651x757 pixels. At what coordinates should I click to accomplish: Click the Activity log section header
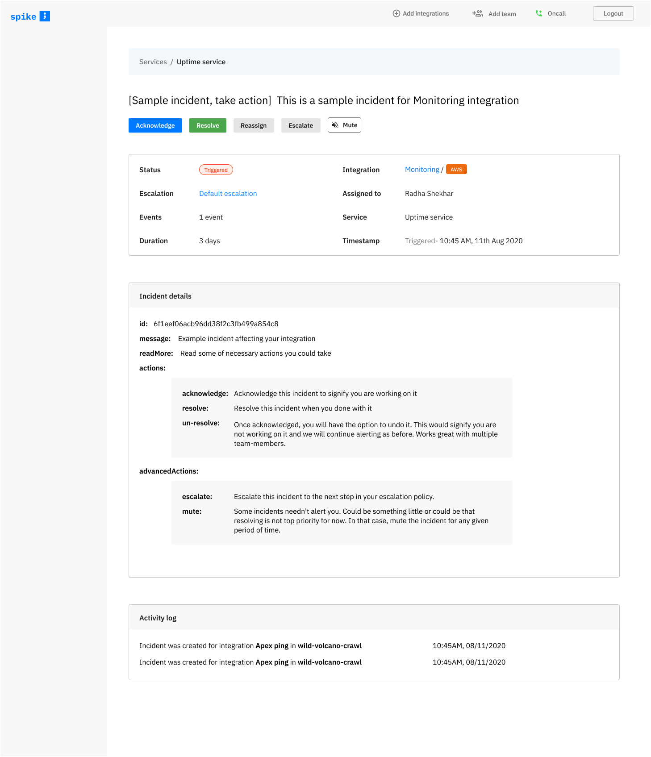[374, 618]
